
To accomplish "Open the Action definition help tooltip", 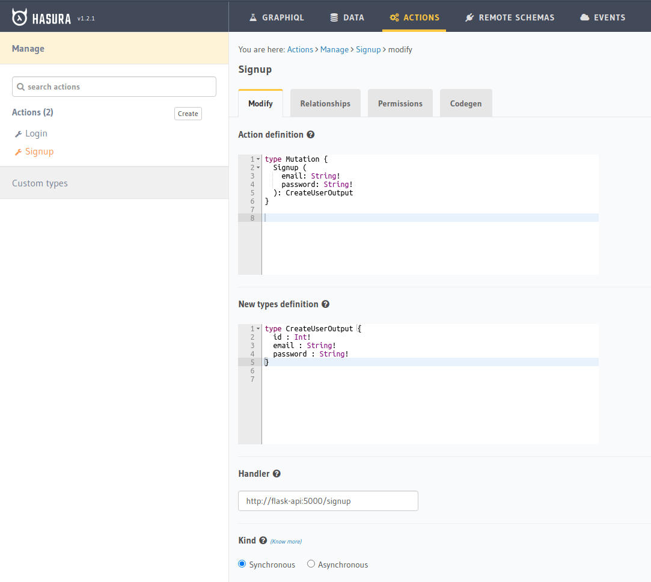I will point(310,134).
